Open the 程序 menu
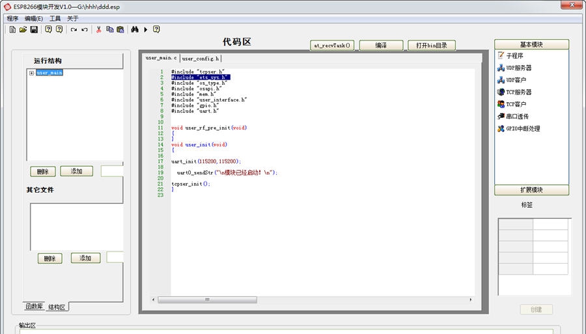 (12, 18)
